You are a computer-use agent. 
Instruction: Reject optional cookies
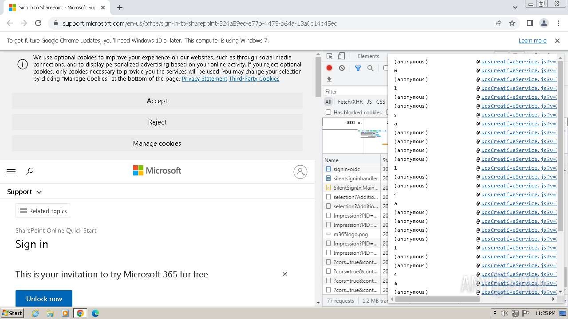(x=157, y=122)
